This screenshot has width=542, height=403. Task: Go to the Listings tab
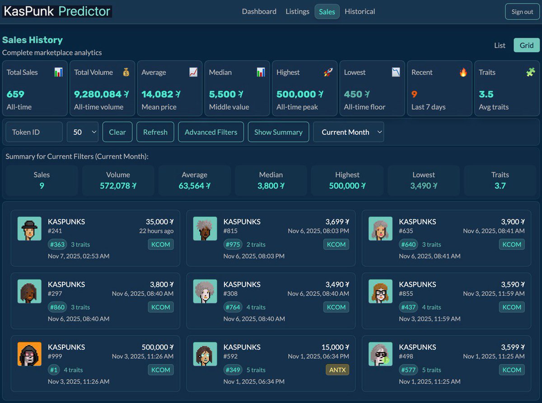click(x=297, y=12)
